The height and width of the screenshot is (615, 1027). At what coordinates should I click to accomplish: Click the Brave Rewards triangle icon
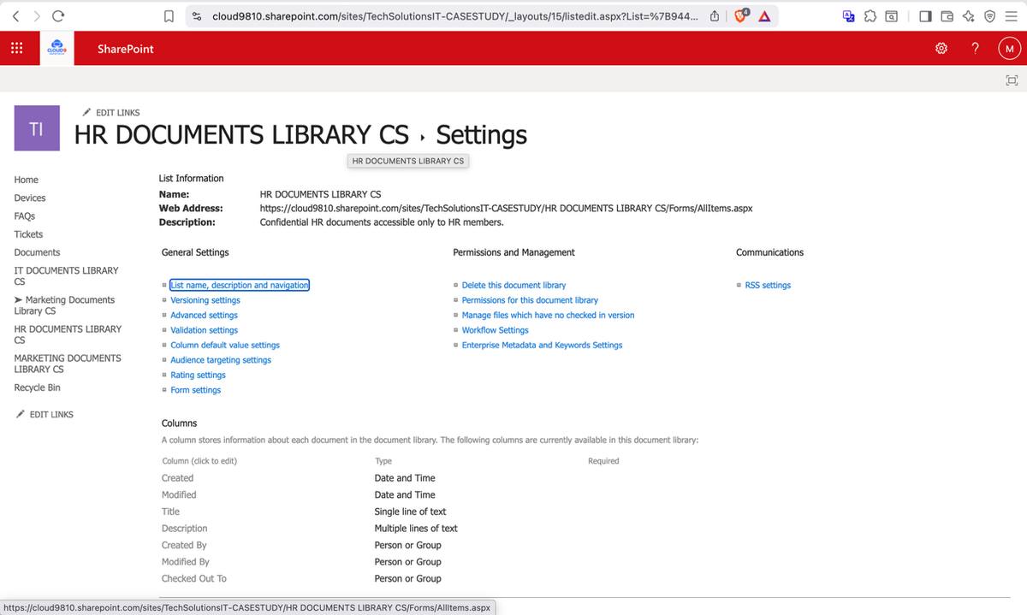point(764,15)
